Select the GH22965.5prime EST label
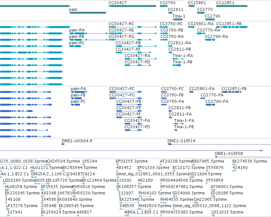 tap(210, 199)
